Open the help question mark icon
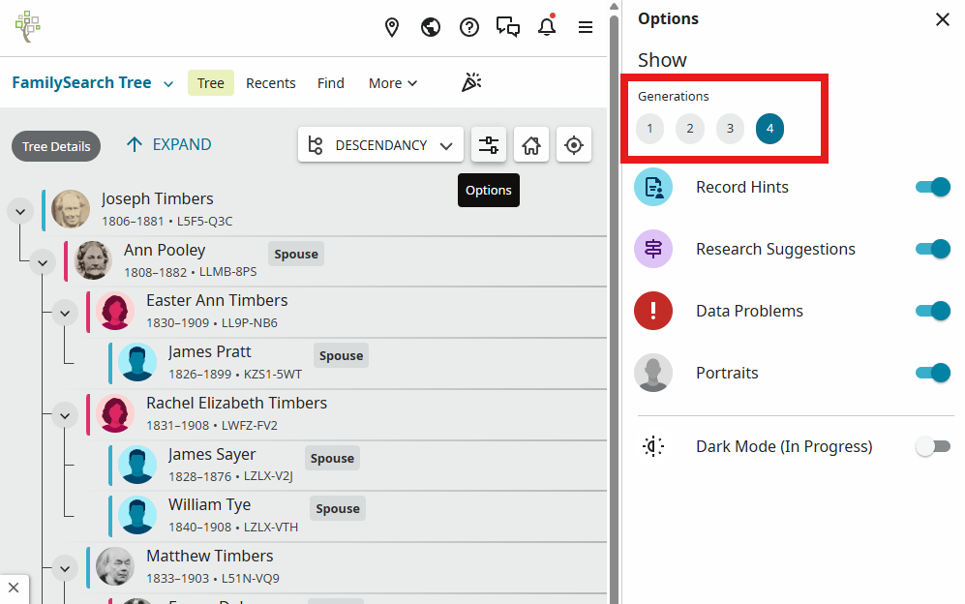This screenshot has width=965, height=604. [469, 27]
